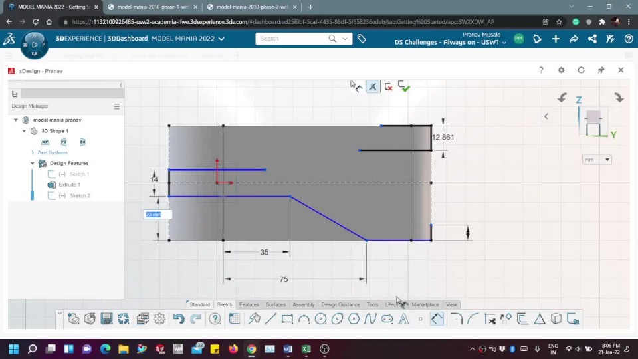The image size is (638, 359).
Task: Click the Extrude.1 feature
Action: coord(69,185)
